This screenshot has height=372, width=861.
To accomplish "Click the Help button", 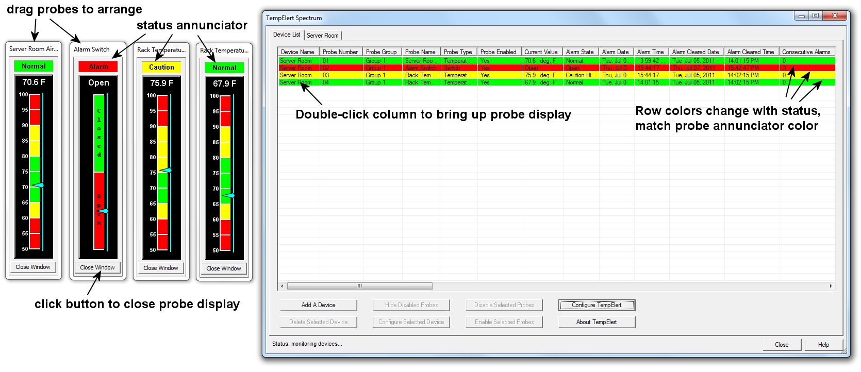I will point(823,345).
